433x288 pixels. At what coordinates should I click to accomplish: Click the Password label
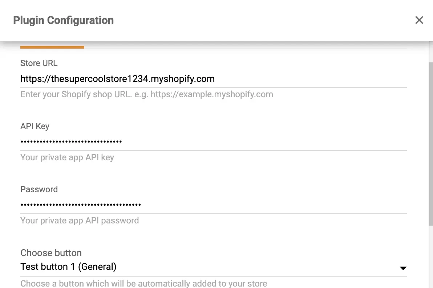tap(39, 189)
